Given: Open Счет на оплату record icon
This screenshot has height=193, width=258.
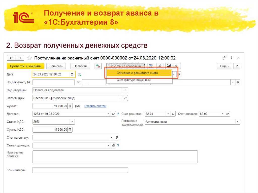Looking at the screenshot, I should pos(116,138).
